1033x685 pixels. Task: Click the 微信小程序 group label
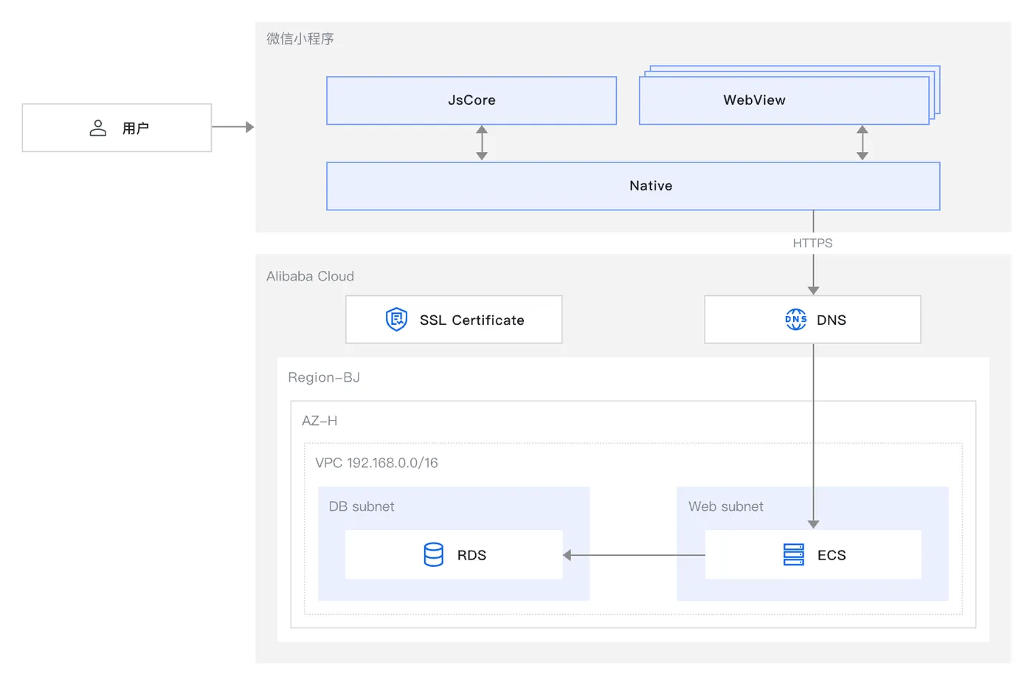(x=300, y=39)
